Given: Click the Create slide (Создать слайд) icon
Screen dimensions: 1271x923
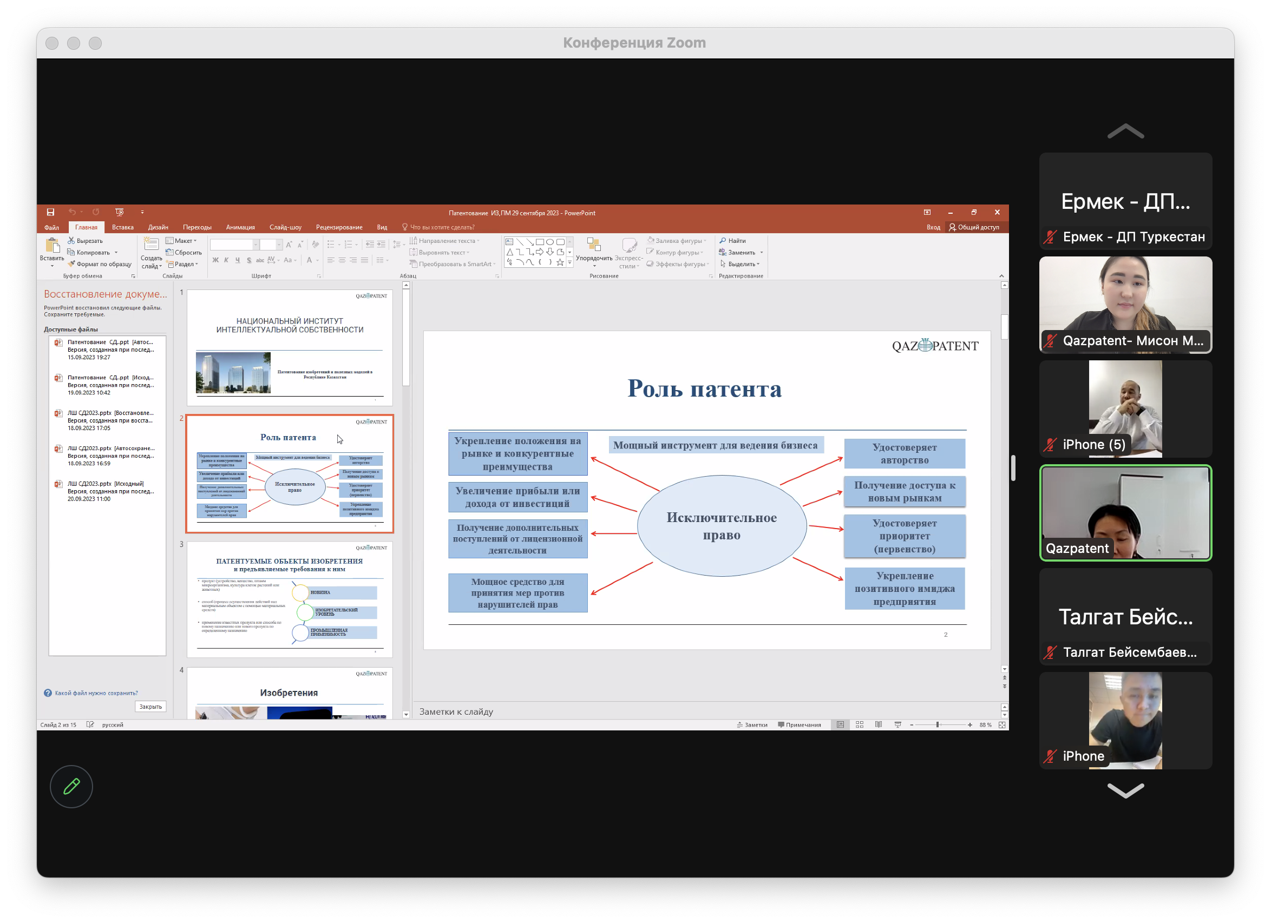Looking at the screenshot, I should [x=150, y=245].
